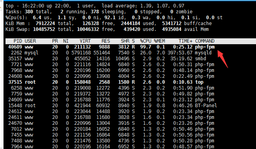
Task: Click PID 24611 in the list
Action: click(15, 117)
